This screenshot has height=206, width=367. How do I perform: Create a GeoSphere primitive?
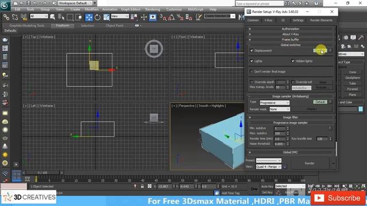(x=352, y=78)
